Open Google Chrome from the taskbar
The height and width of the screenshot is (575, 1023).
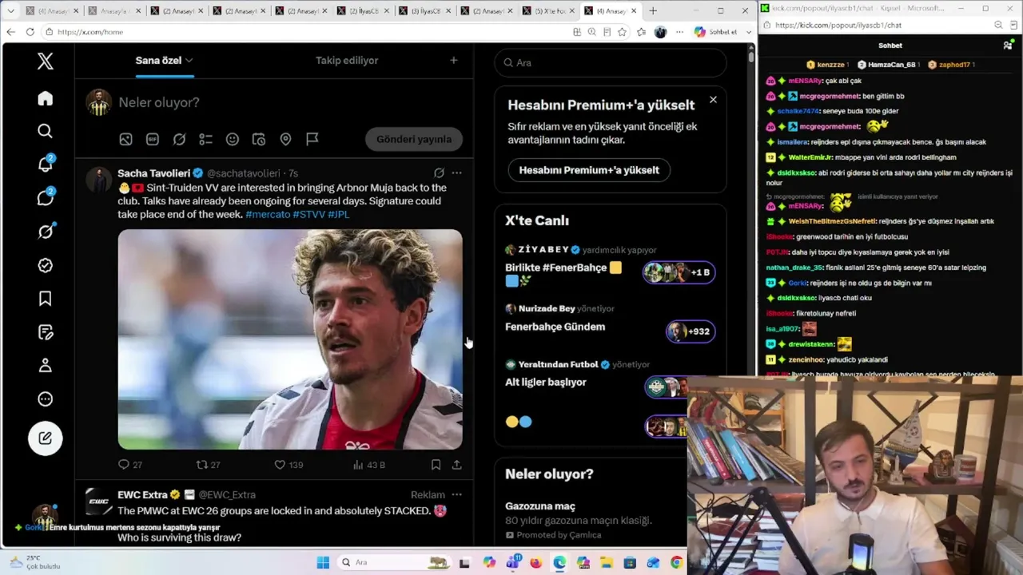coord(676,562)
